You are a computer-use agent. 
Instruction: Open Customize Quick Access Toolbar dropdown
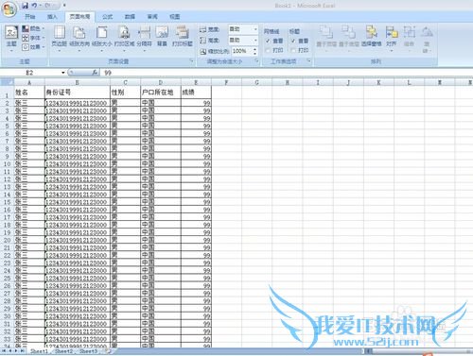coord(64,6)
